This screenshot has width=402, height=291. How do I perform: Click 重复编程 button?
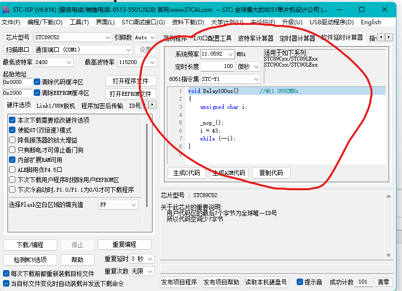(124, 244)
